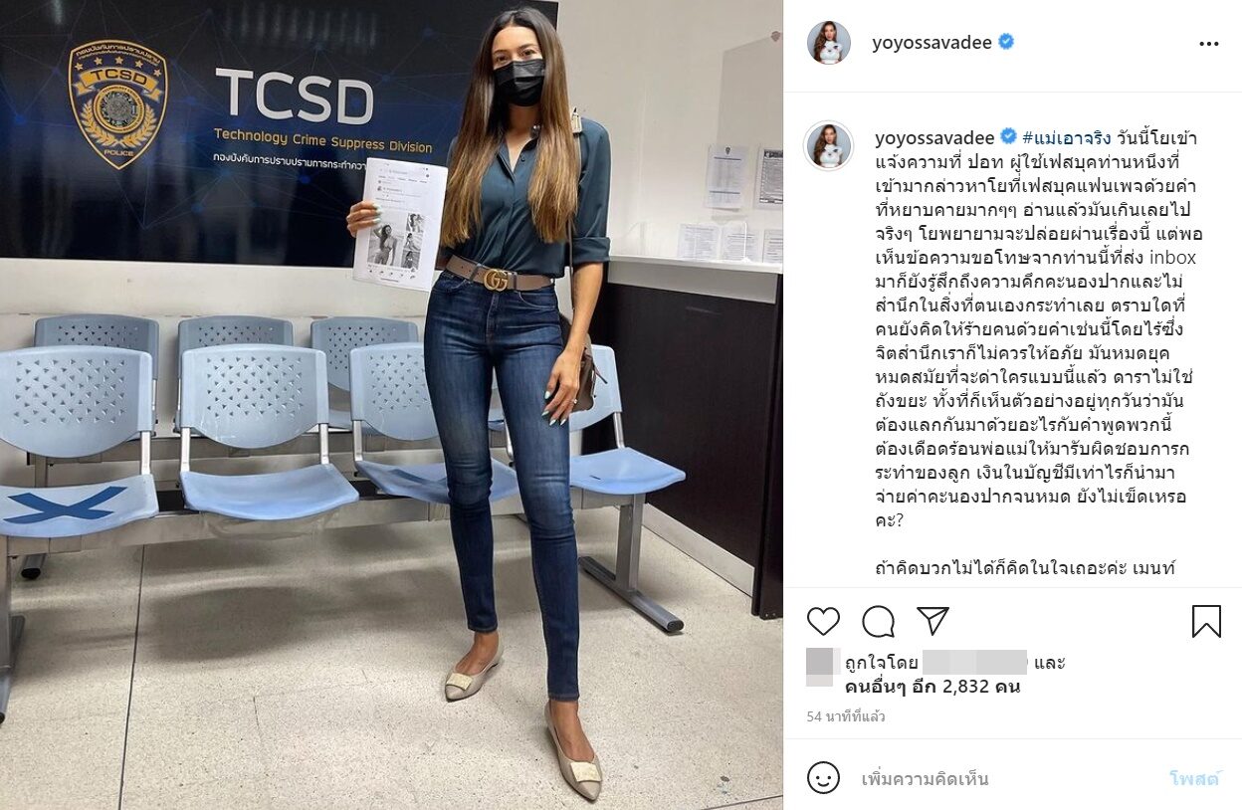Click the blurred liker username

(974, 662)
